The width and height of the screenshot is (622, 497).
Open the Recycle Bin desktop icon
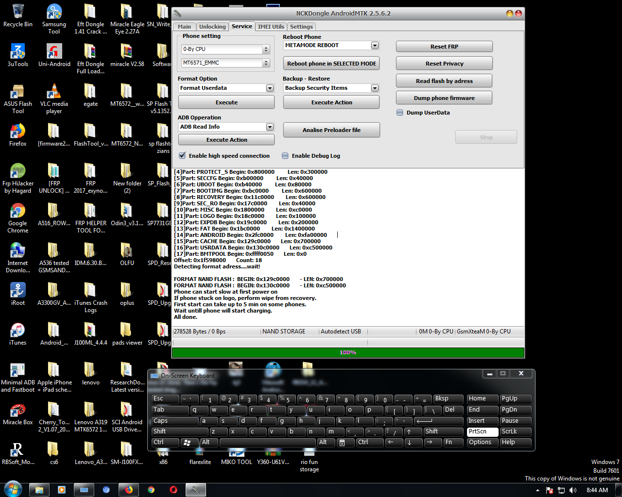[x=18, y=16]
